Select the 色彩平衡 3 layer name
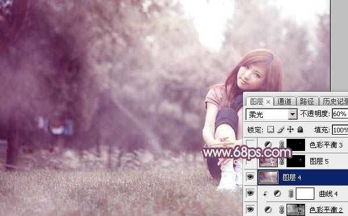 [x=326, y=145]
